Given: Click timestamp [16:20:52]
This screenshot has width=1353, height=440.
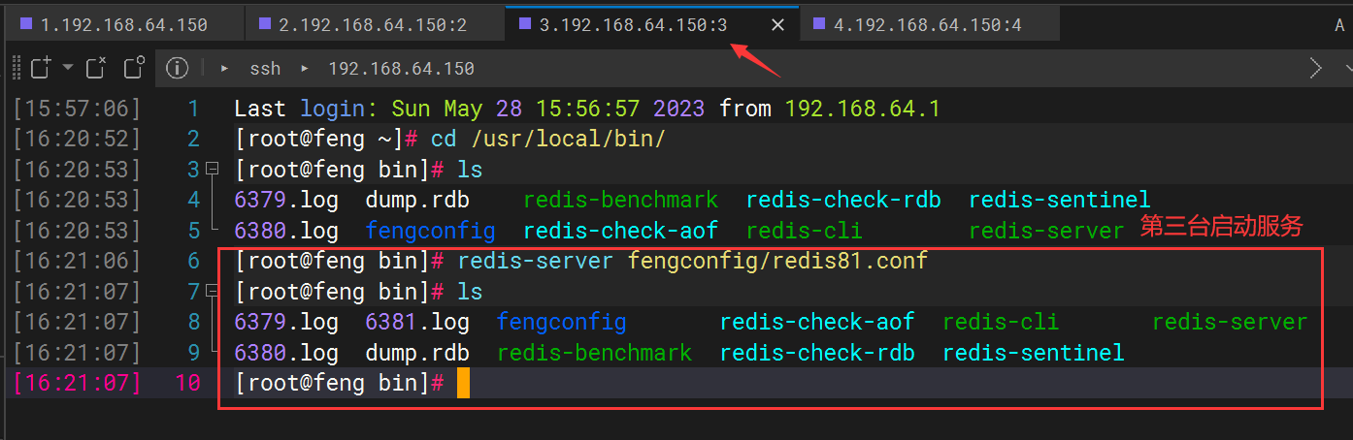Looking at the screenshot, I should [77, 139].
